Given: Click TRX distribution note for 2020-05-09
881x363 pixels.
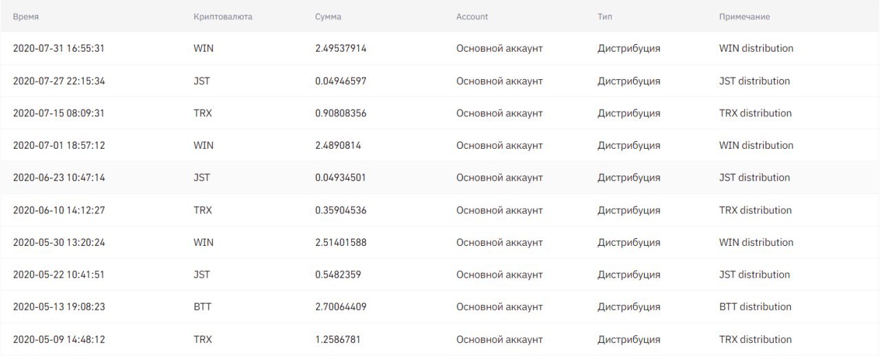Looking at the screenshot, I should [756, 340].
